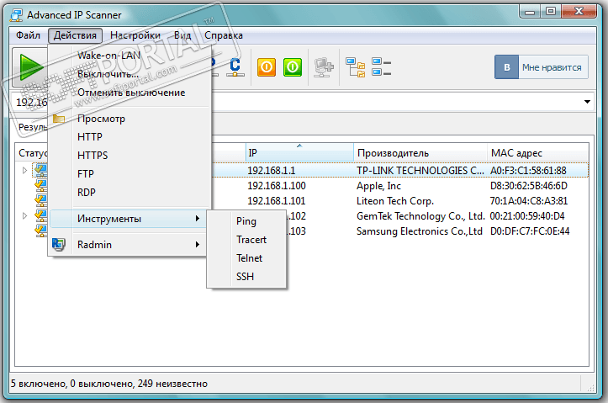This screenshot has width=608, height=403.
Task: Expand the GemTek device row tree arrow
Action: (24, 215)
